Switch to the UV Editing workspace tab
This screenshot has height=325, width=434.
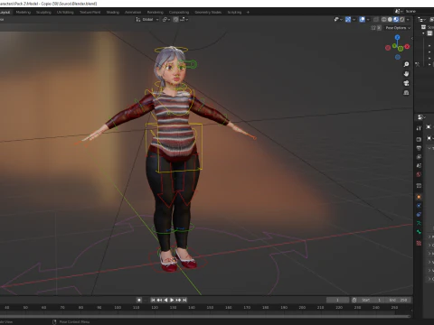[65, 13]
